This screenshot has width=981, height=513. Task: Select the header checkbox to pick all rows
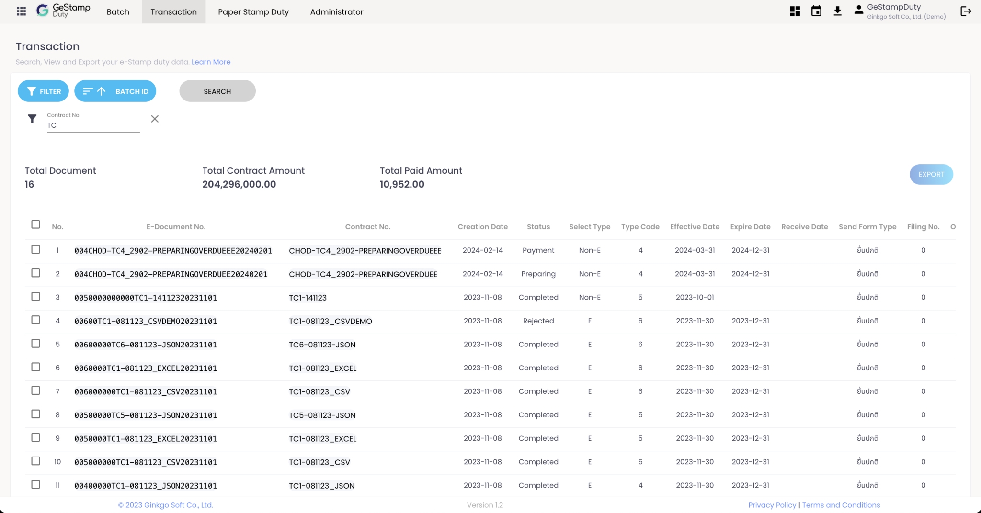[x=35, y=224]
